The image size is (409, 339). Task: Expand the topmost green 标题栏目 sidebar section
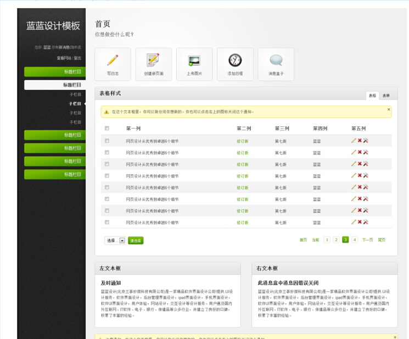point(55,71)
